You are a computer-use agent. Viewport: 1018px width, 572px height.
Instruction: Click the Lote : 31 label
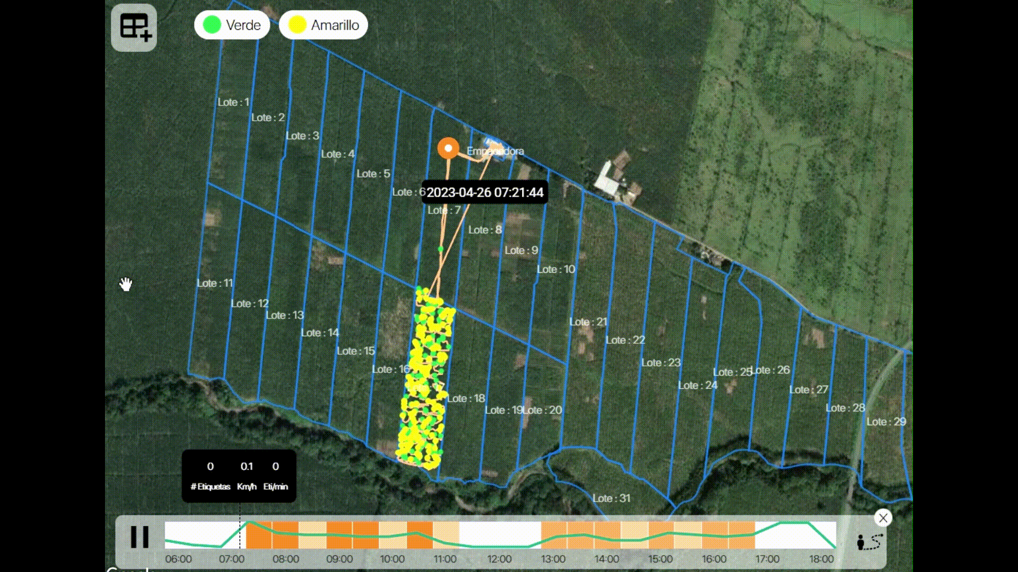(x=611, y=498)
